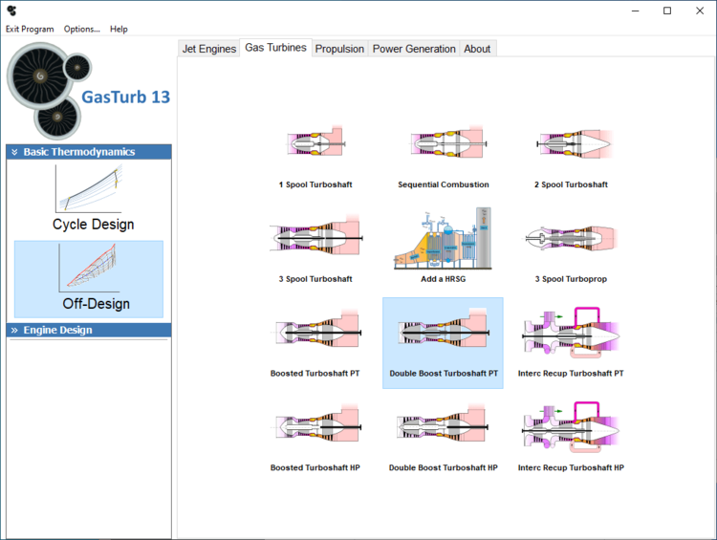Select the Interc Recup Turboshaft HP icon

pos(571,427)
